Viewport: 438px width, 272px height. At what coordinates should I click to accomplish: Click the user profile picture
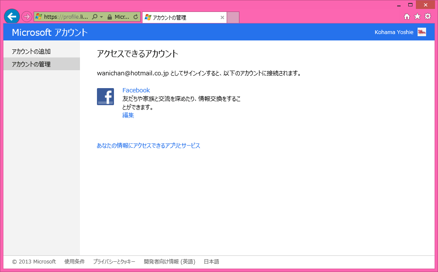coord(422,32)
